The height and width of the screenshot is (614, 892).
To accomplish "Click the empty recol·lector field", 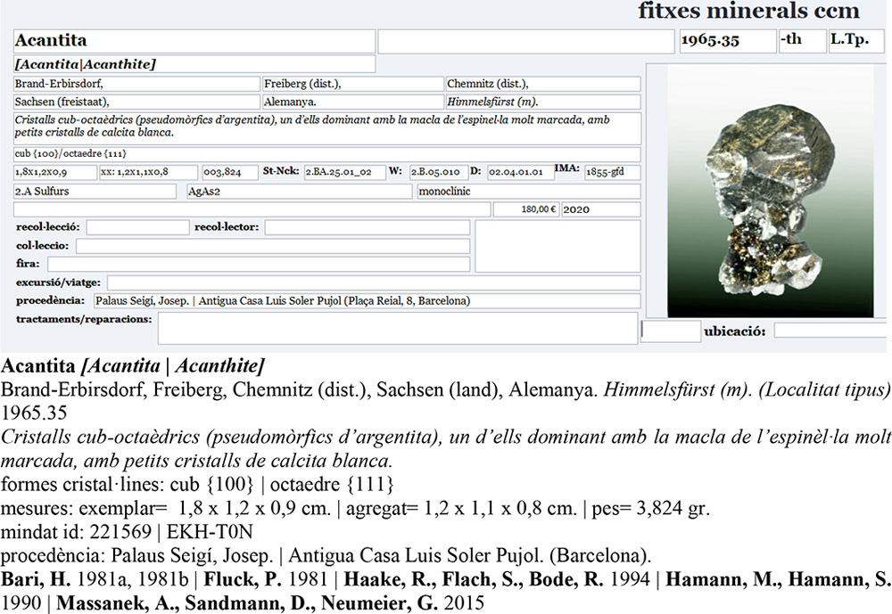I will (x=367, y=227).
